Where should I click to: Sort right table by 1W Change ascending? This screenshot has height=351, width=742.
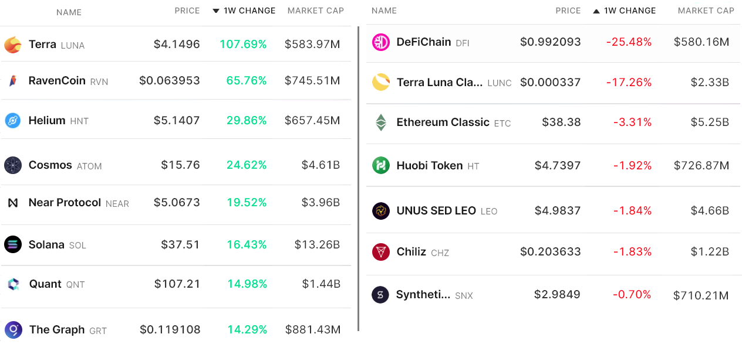point(625,11)
